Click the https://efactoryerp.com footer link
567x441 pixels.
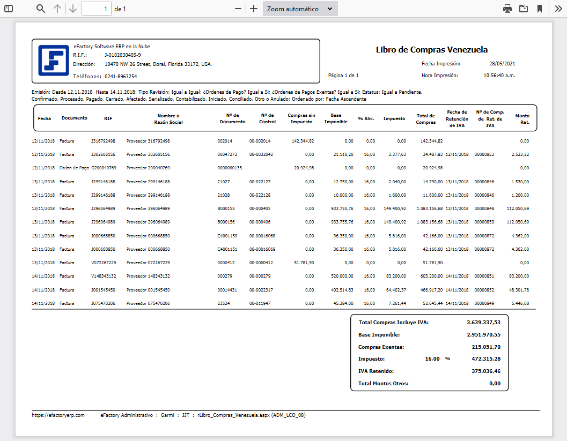(58, 415)
